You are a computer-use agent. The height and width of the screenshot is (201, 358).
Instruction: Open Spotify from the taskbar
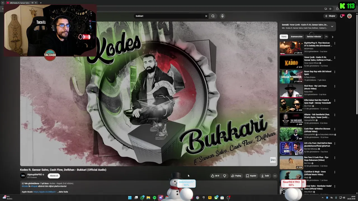(154, 198)
